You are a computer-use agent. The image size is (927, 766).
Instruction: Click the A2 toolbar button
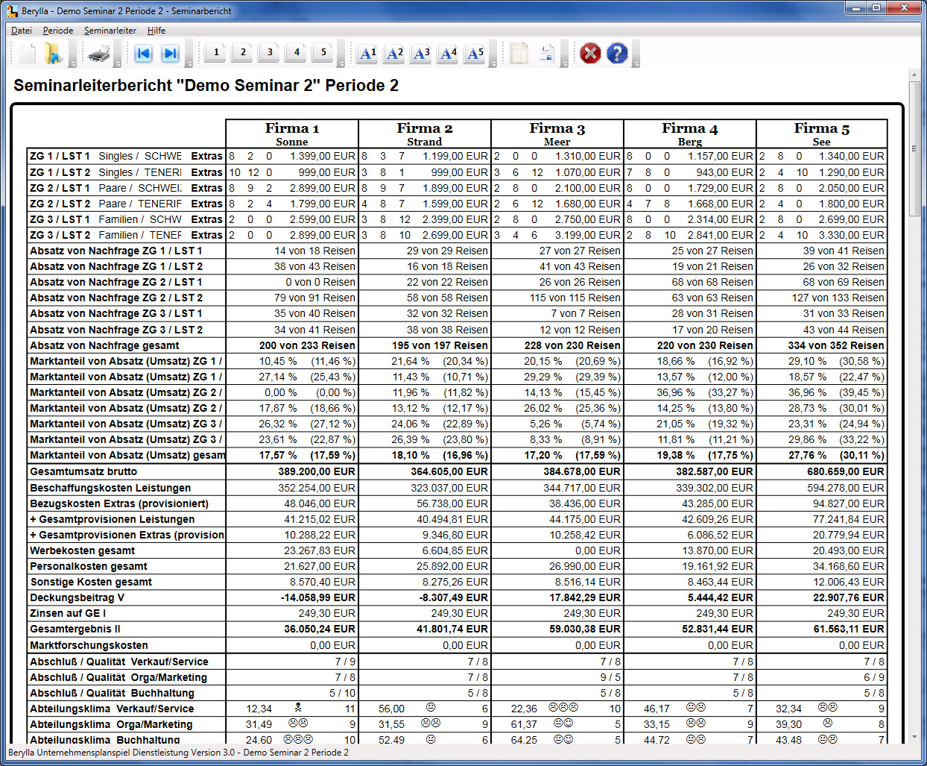(395, 54)
